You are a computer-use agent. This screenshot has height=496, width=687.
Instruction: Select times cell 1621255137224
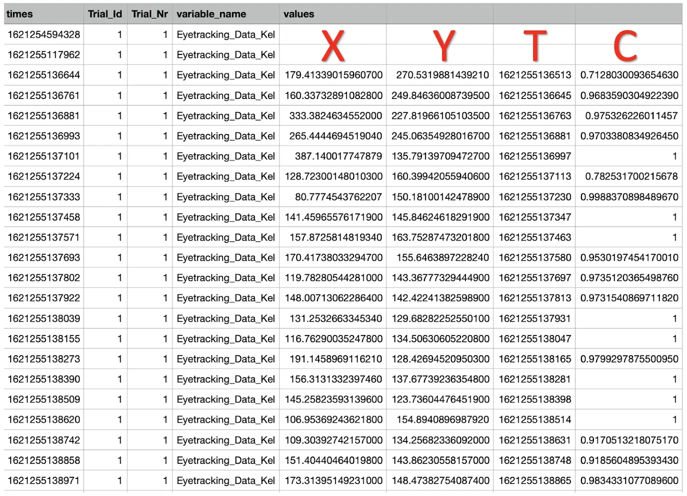[43, 176]
